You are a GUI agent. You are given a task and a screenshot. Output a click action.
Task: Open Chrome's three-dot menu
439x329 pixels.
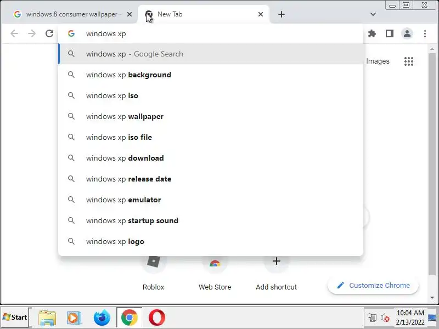click(x=425, y=33)
